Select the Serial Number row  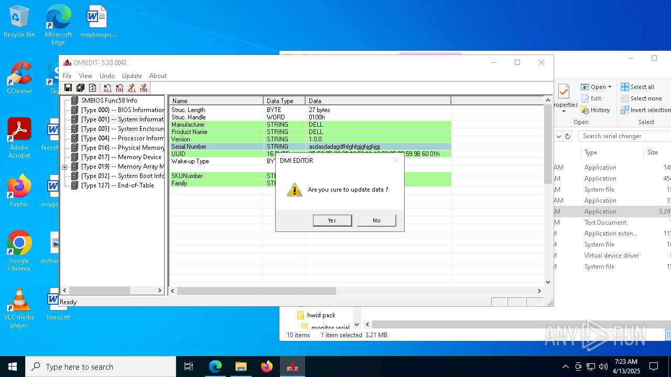tap(310, 147)
